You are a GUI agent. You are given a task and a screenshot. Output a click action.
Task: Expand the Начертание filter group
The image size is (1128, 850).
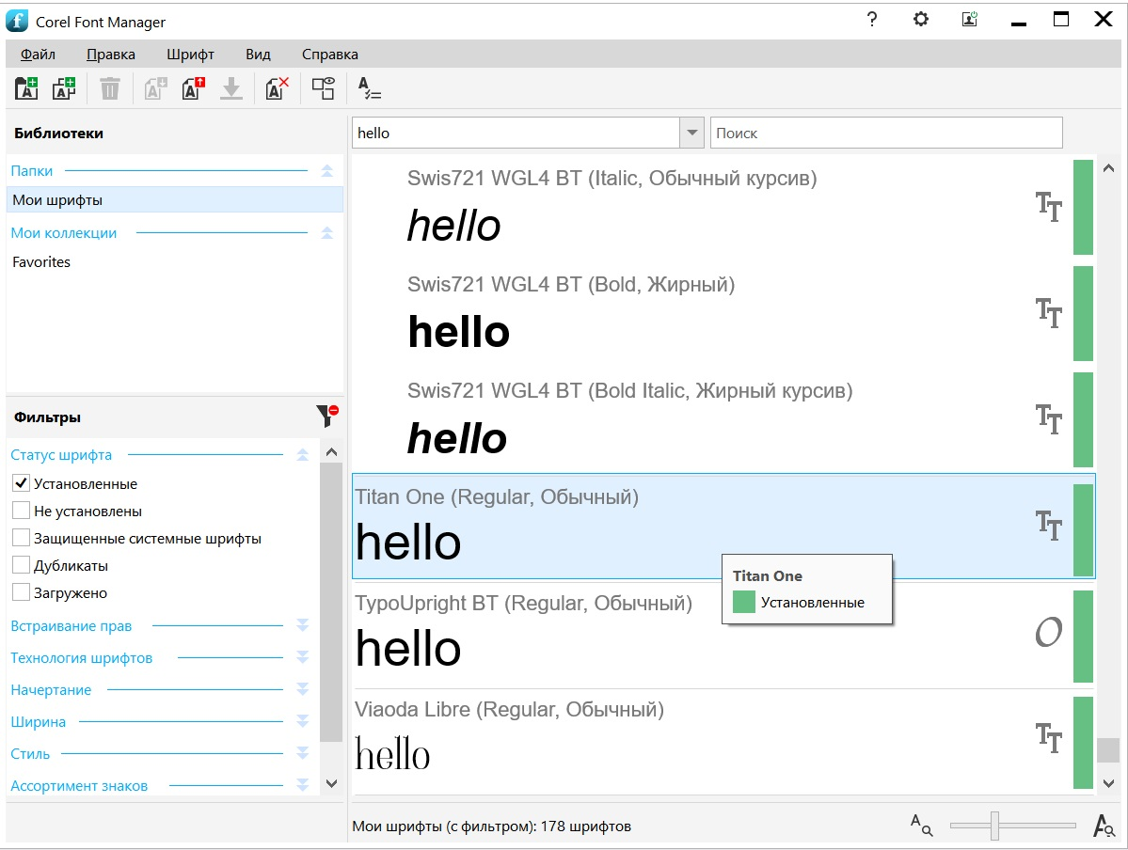(302, 689)
